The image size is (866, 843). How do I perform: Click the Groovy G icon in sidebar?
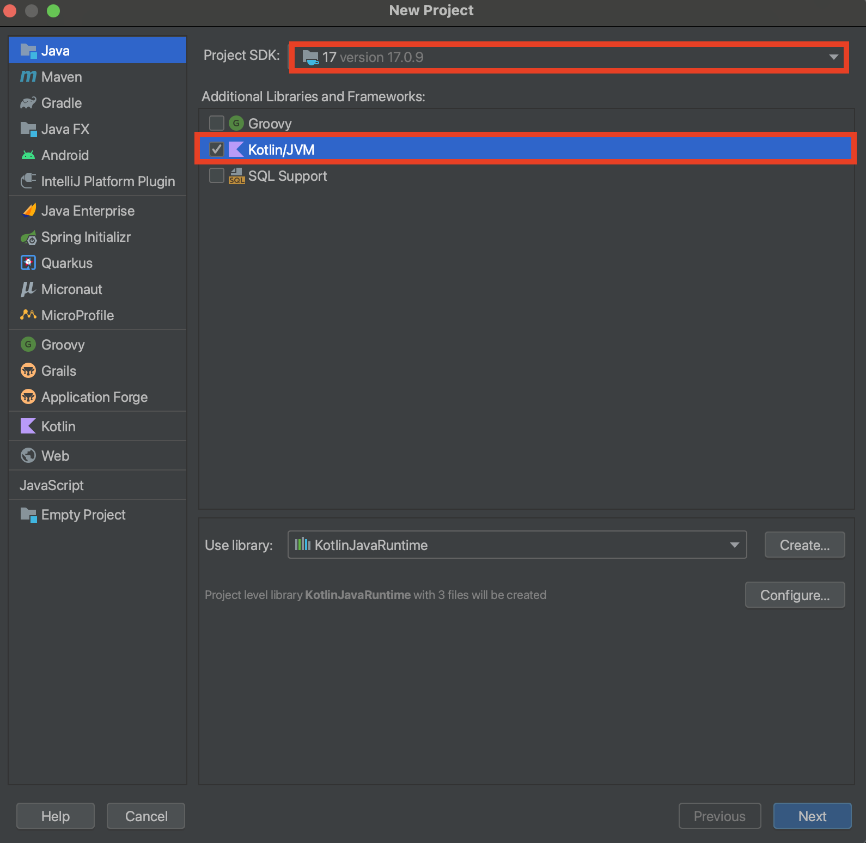coord(28,345)
